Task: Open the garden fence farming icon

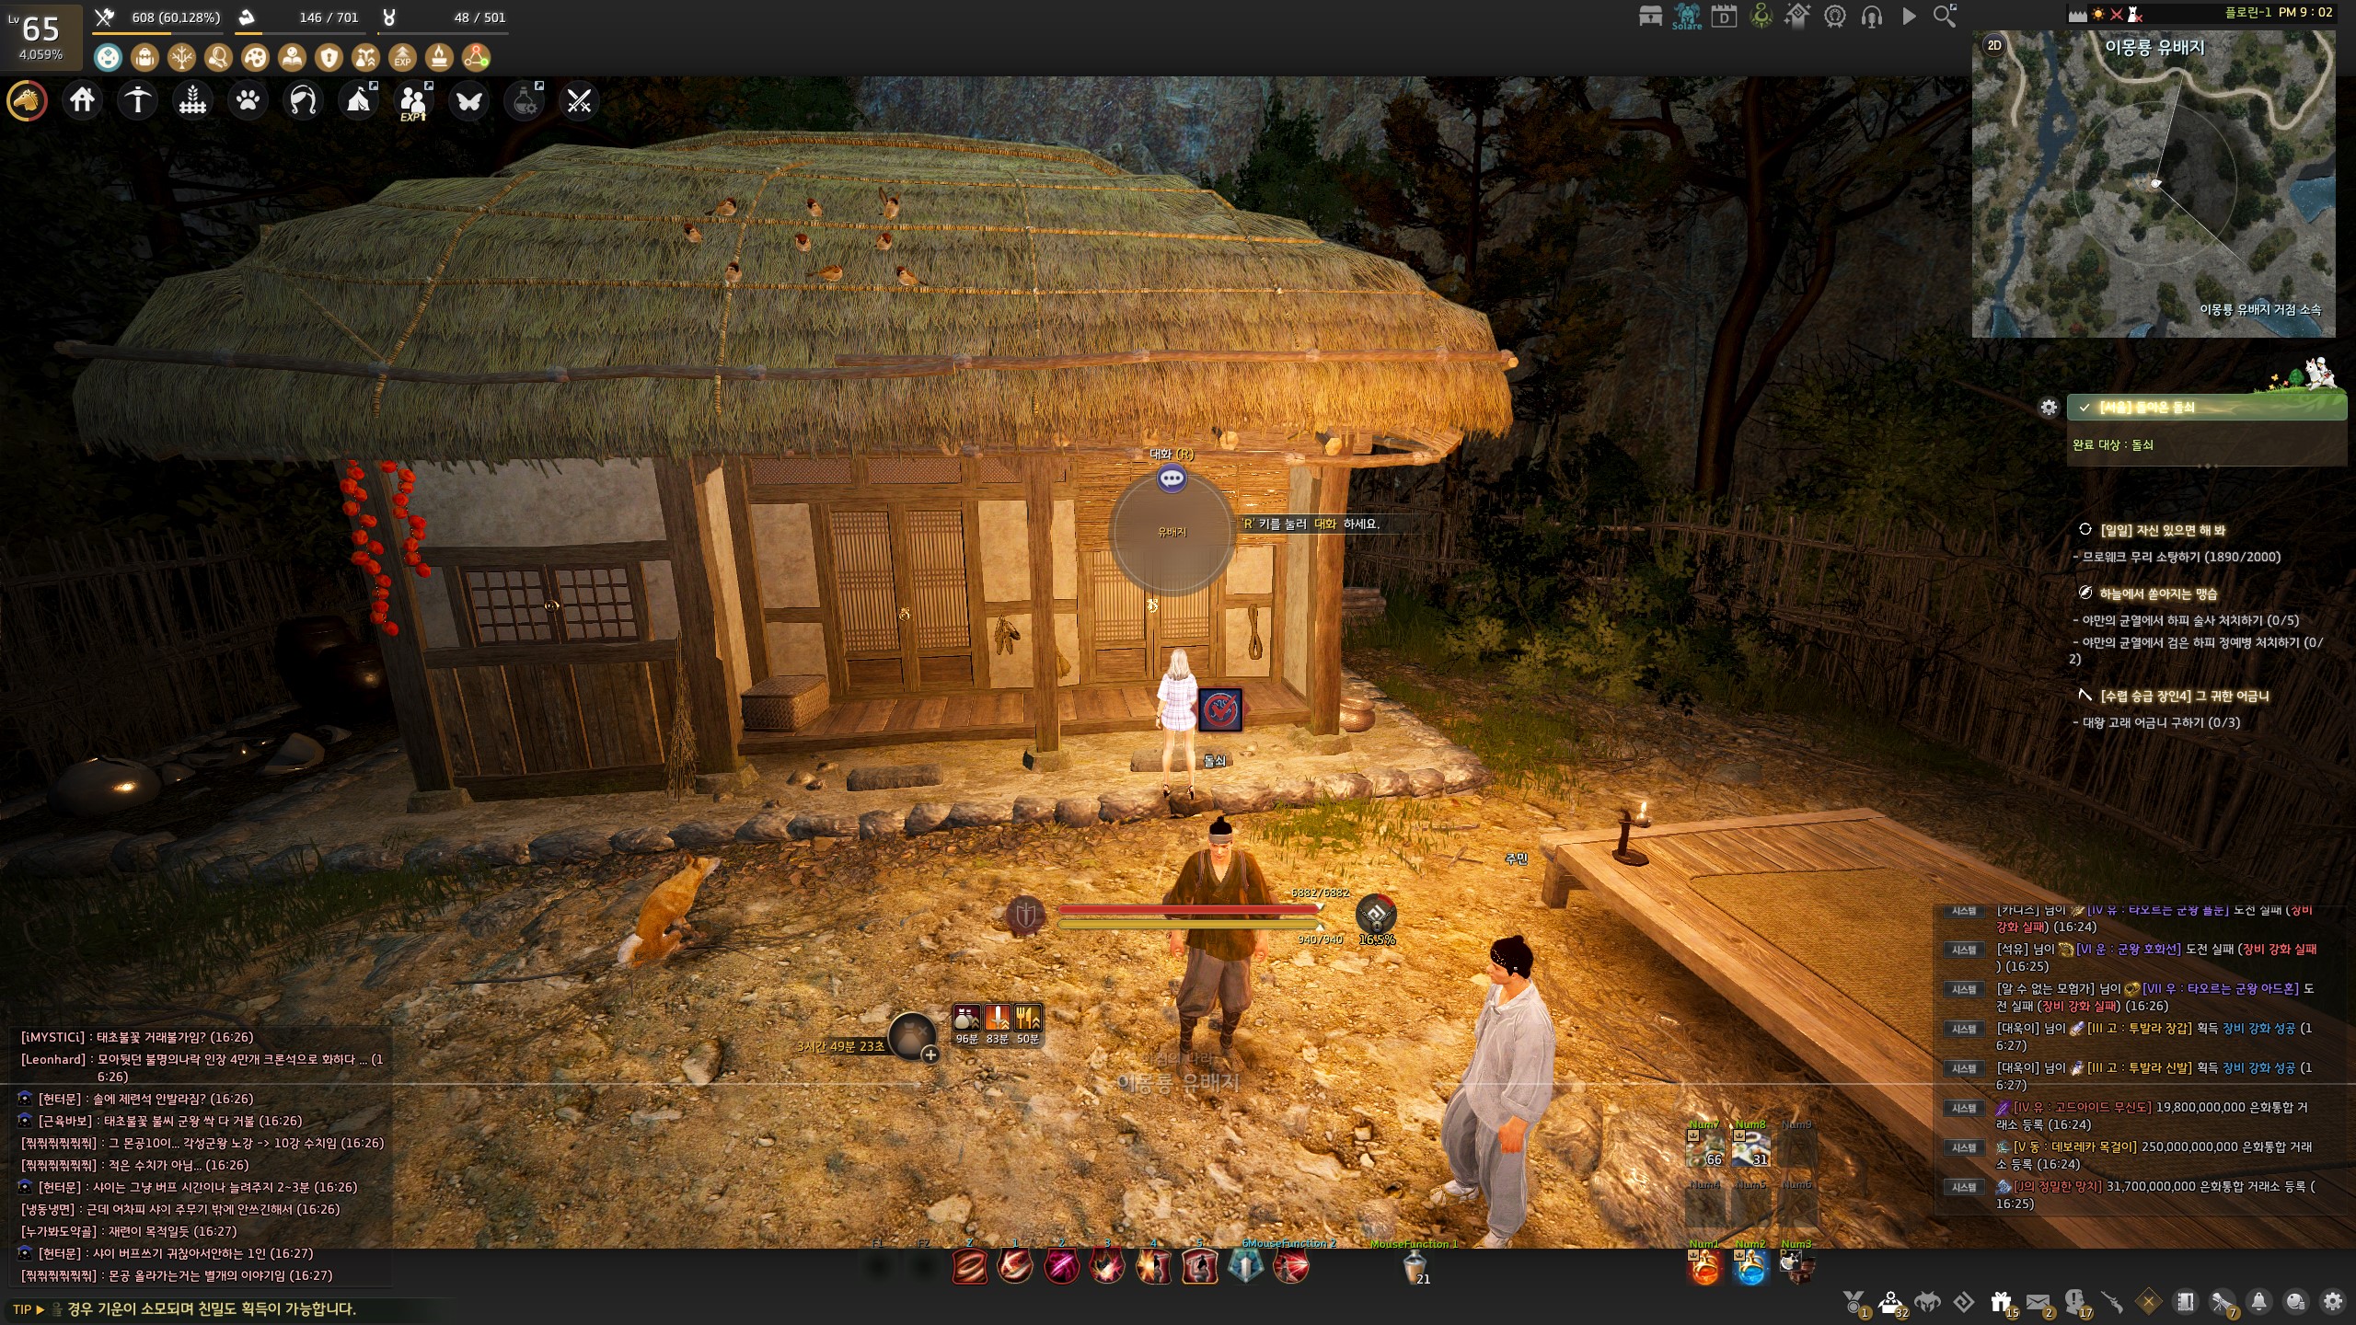Action: click(192, 100)
